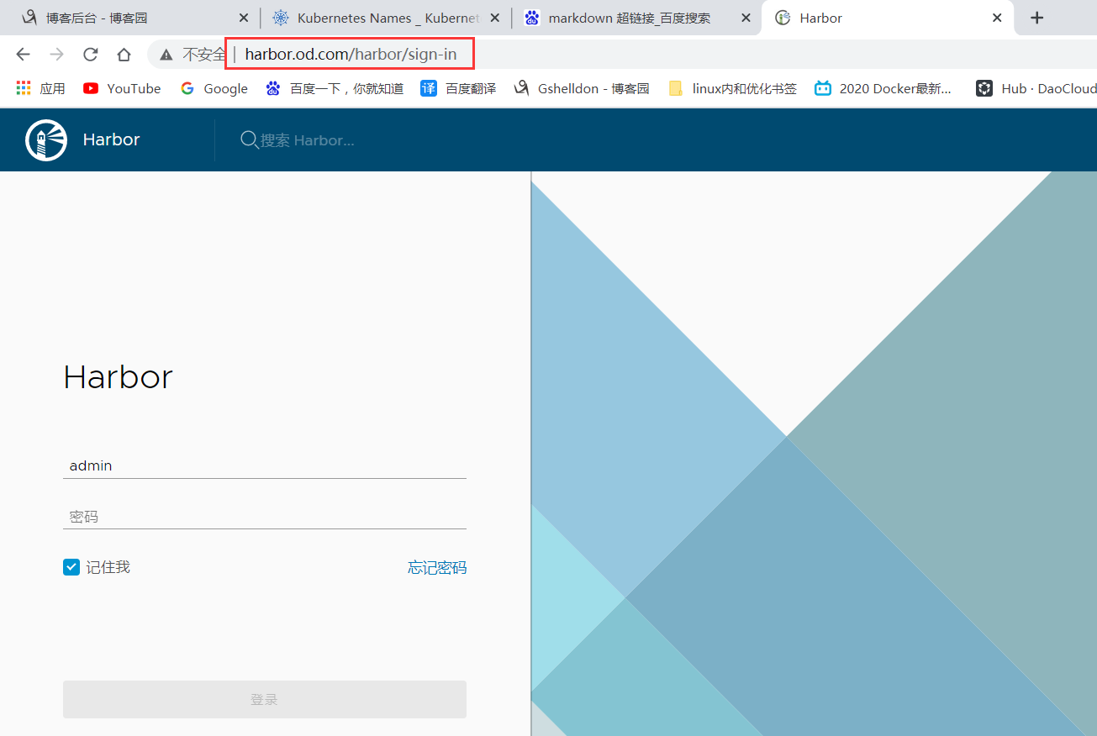Close the markdown 超链接 tab
Viewport: 1097px width, 736px height.
tap(746, 18)
